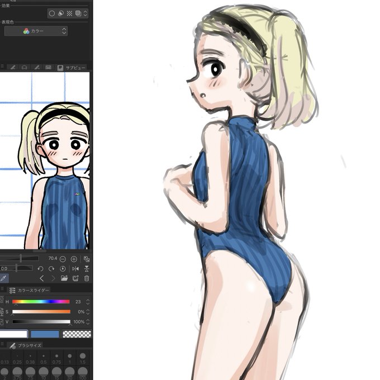
Task: Switch color slider to RGB mode
Action: click(2, 300)
